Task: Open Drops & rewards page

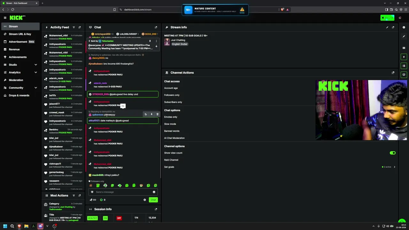Action: click(20, 96)
